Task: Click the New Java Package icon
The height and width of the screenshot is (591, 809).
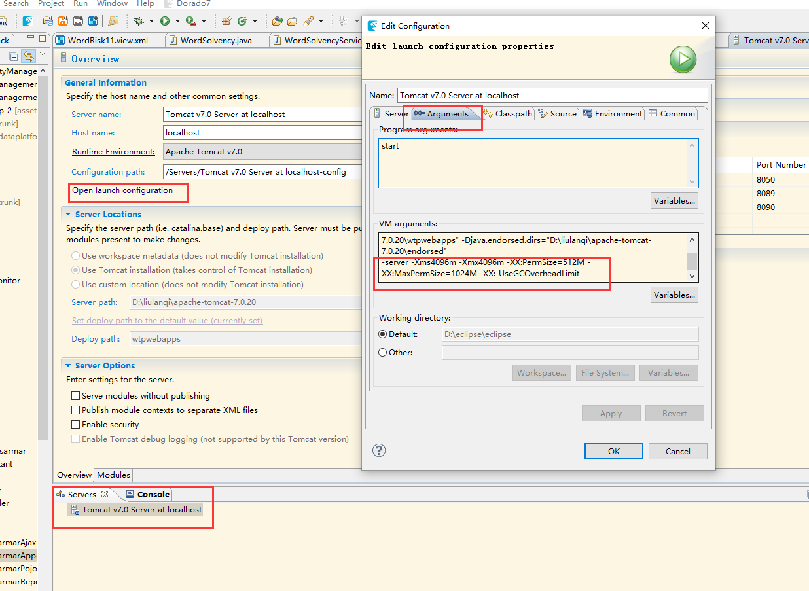Action: 226,21
